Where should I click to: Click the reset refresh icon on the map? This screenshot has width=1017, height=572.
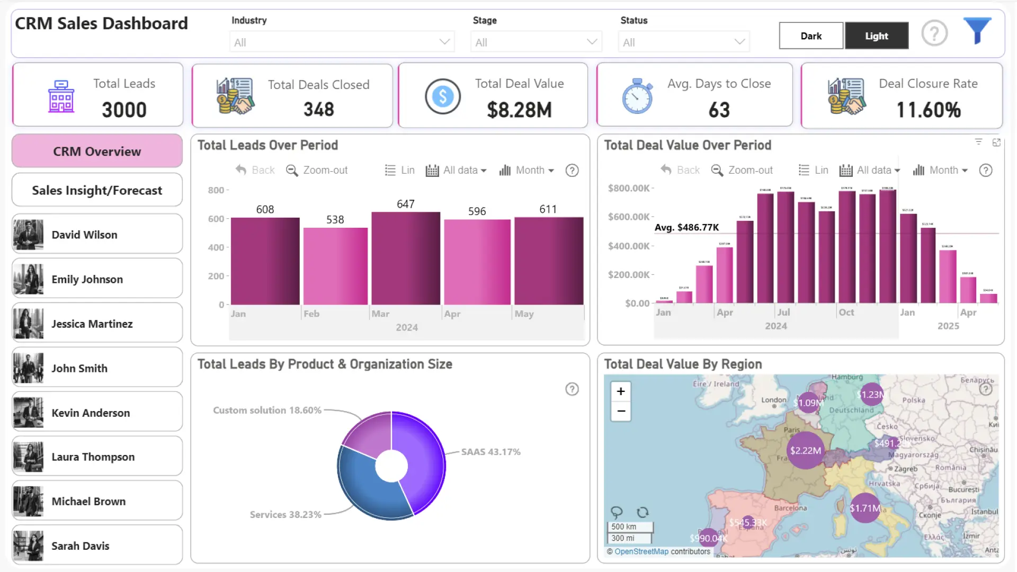pyautogui.click(x=643, y=512)
